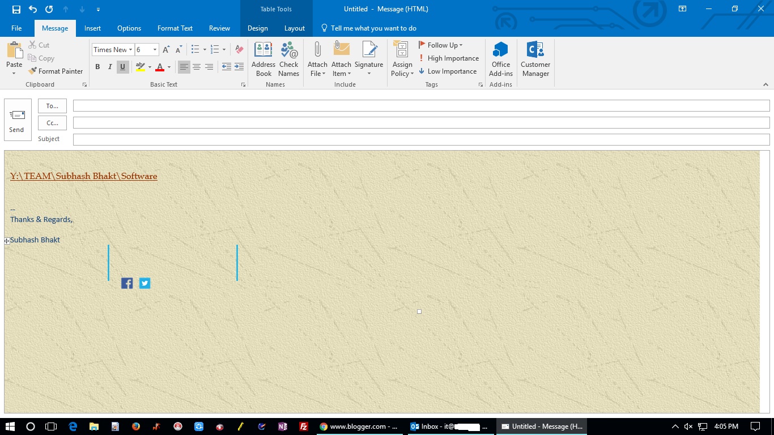Image resolution: width=774 pixels, height=435 pixels.
Task: Click the Cc... recipients button
Action: click(x=52, y=123)
